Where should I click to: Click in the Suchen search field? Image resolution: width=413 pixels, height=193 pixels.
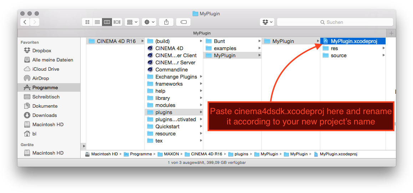coord(335,22)
